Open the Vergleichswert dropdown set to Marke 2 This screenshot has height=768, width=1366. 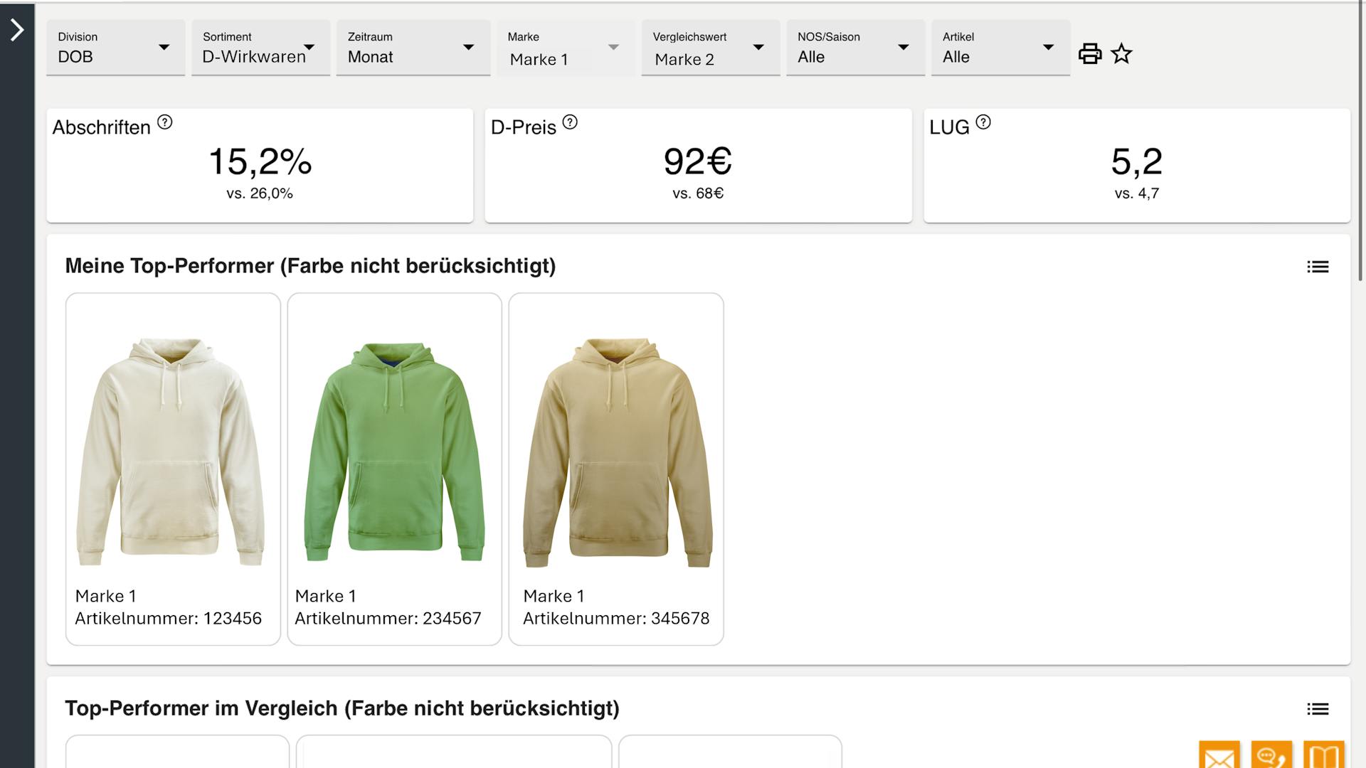(710, 48)
